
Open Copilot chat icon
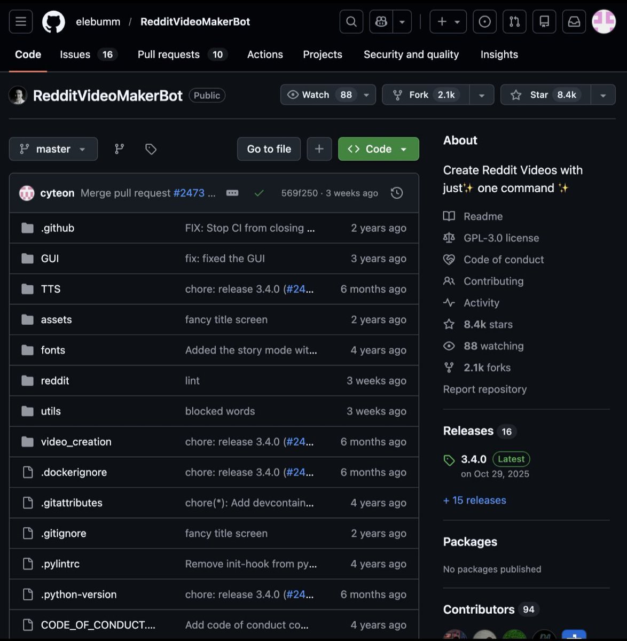click(x=381, y=22)
